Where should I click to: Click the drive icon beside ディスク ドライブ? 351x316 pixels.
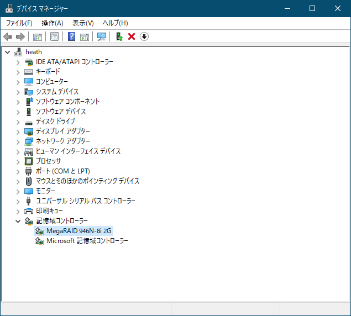pyautogui.click(x=29, y=123)
